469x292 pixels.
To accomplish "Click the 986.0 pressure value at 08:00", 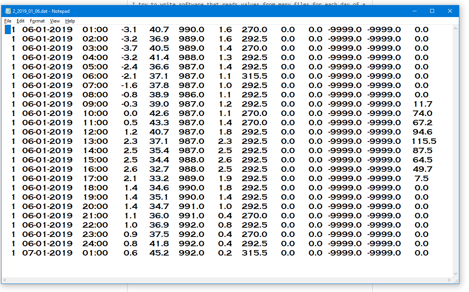I will coord(191,95).
